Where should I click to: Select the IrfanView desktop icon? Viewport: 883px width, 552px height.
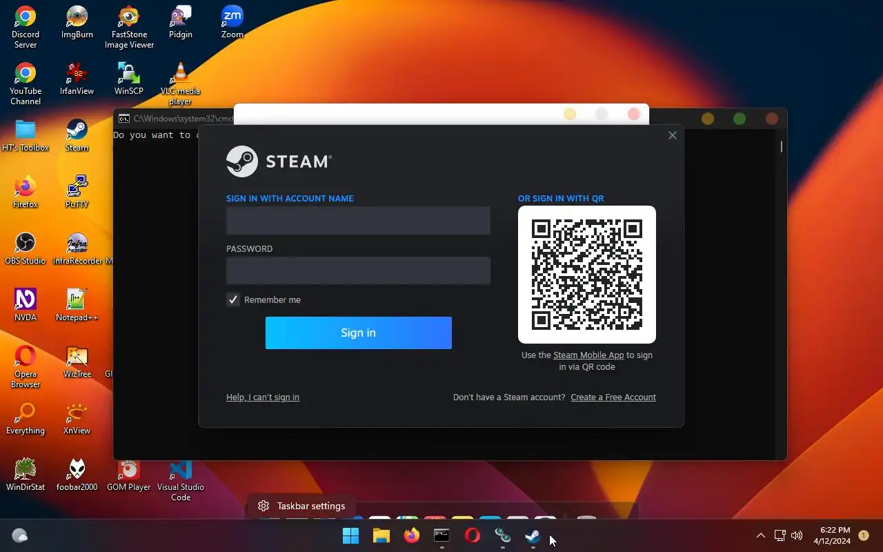(x=77, y=79)
